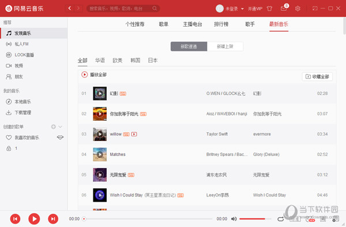Click 收藏全部 button

(x=317, y=76)
